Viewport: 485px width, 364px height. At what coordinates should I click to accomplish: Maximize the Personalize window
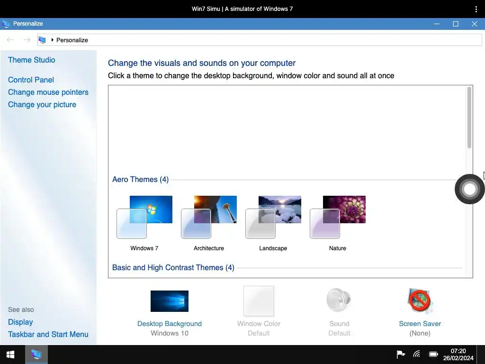456,24
